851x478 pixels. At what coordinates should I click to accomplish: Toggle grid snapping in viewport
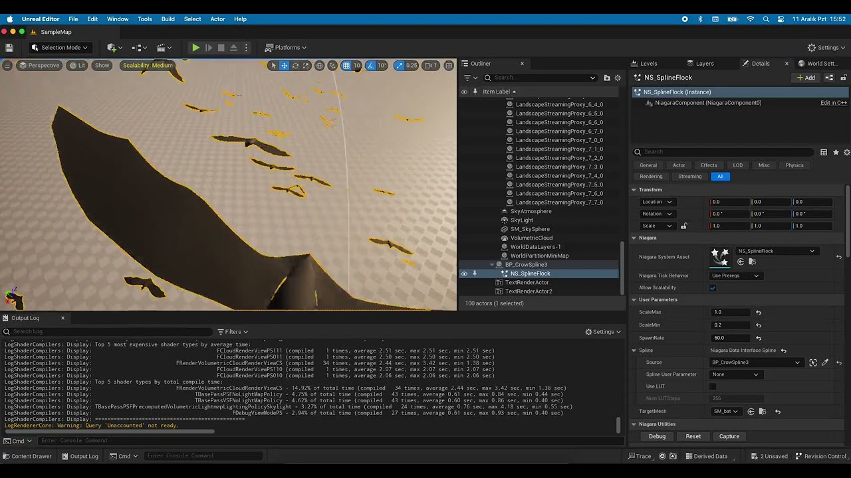click(x=346, y=65)
